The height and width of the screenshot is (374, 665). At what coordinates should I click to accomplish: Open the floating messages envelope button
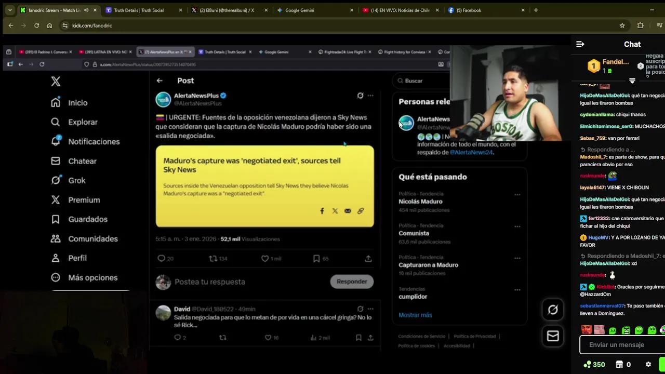(553, 337)
